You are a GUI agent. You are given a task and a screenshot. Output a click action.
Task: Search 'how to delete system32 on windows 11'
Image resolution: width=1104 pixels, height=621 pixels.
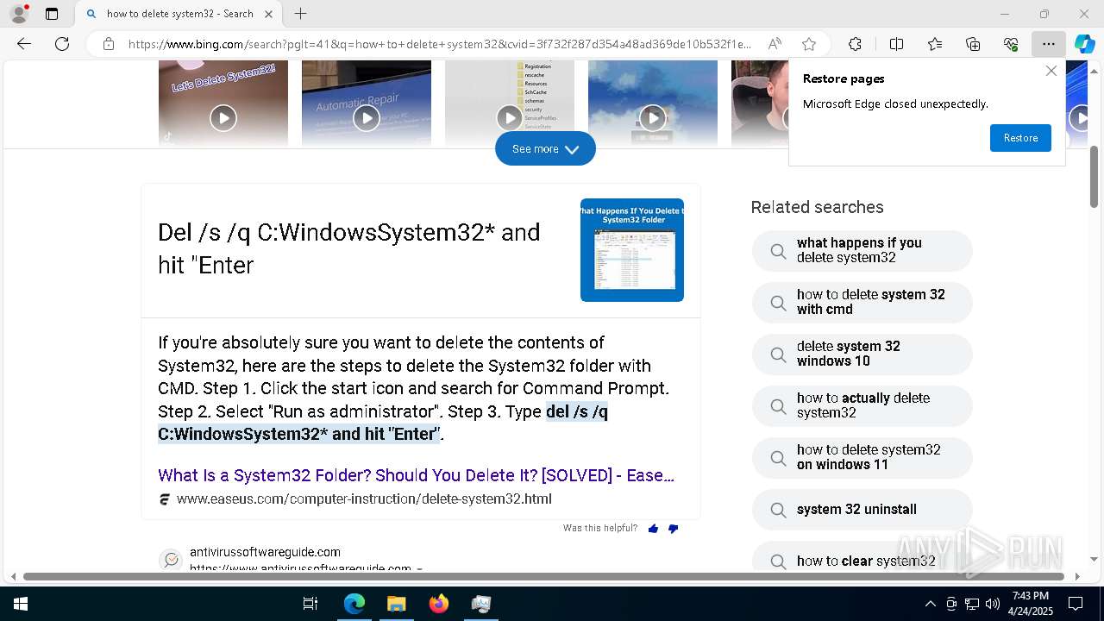[862, 457]
